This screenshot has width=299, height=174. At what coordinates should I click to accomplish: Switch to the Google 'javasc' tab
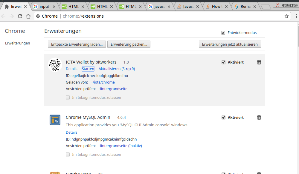[x=159, y=7]
